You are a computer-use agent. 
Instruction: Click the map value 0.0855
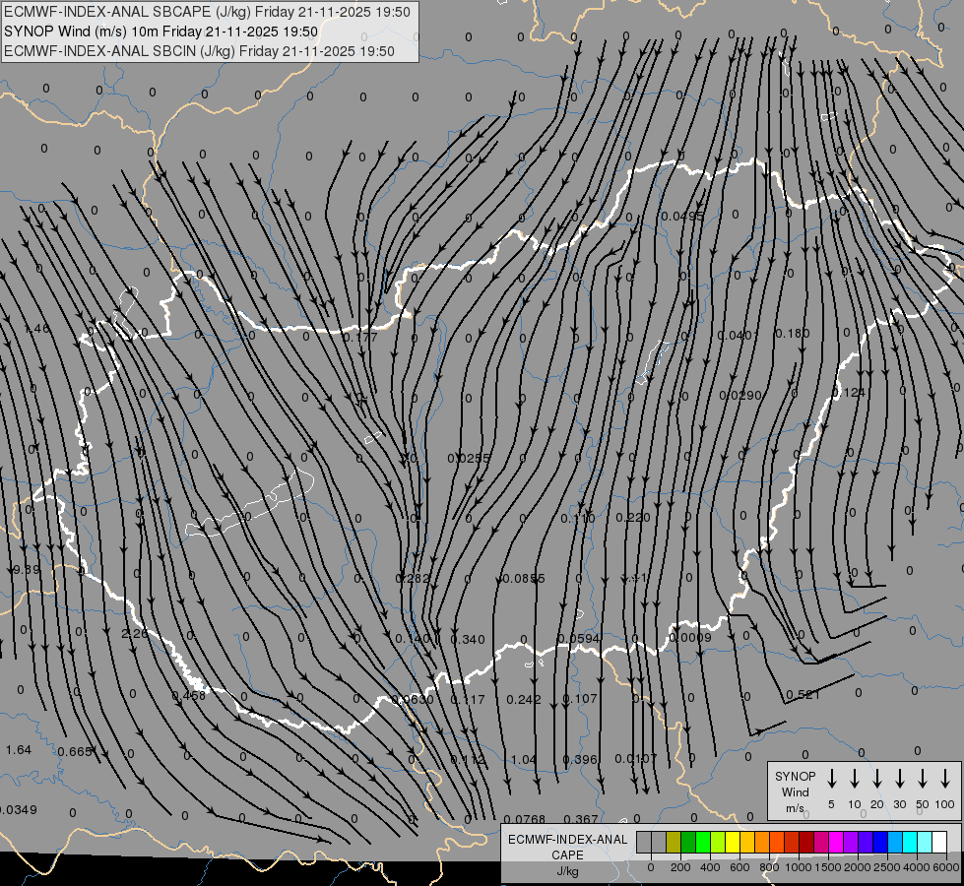click(x=523, y=578)
